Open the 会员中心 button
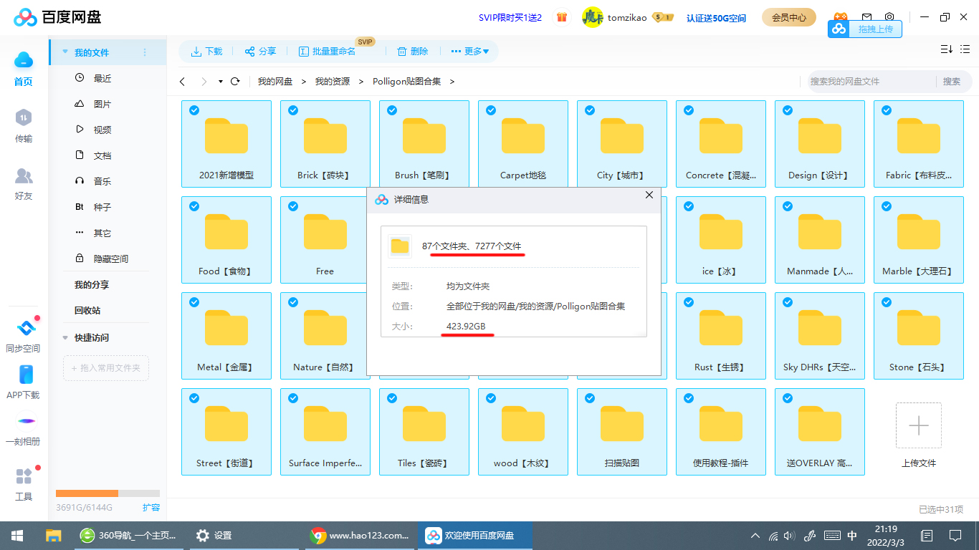This screenshot has width=979, height=550. [x=789, y=17]
